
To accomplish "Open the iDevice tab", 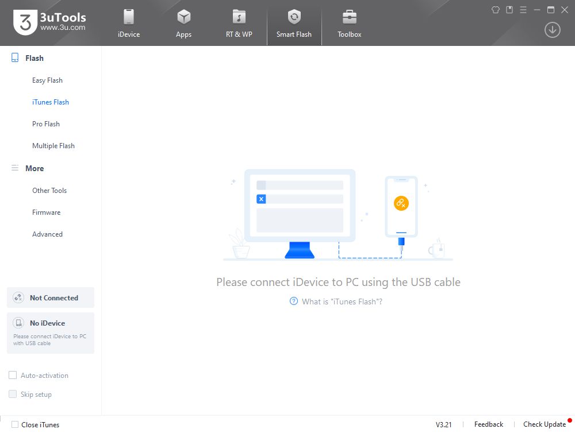I will (129, 24).
